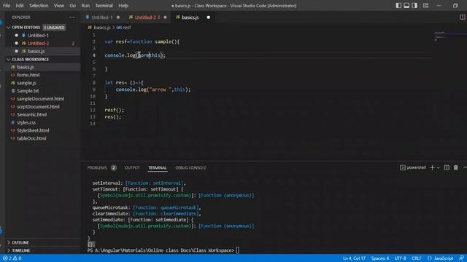Click the JS icon on basics.js tab
This screenshot has width=467, height=262.
pyautogui.click(x=178, y=17)
